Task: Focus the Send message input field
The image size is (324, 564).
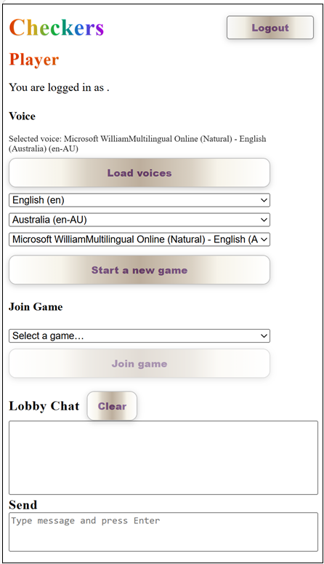Action: [x=163, y=532]
